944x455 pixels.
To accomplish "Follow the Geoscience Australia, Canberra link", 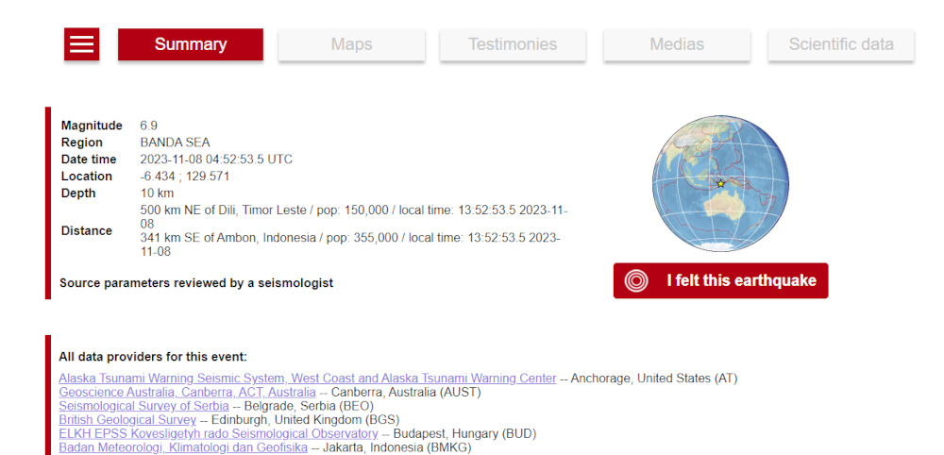I will click(x=187, y=392).
